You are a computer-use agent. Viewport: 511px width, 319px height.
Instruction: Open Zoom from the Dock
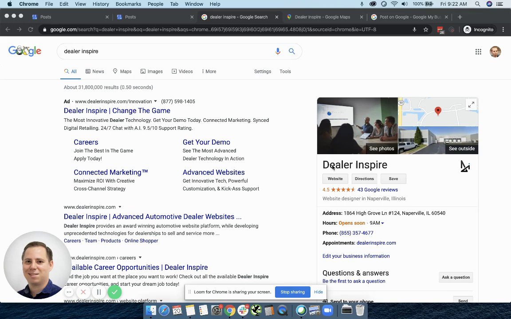(x=327, y=311)
